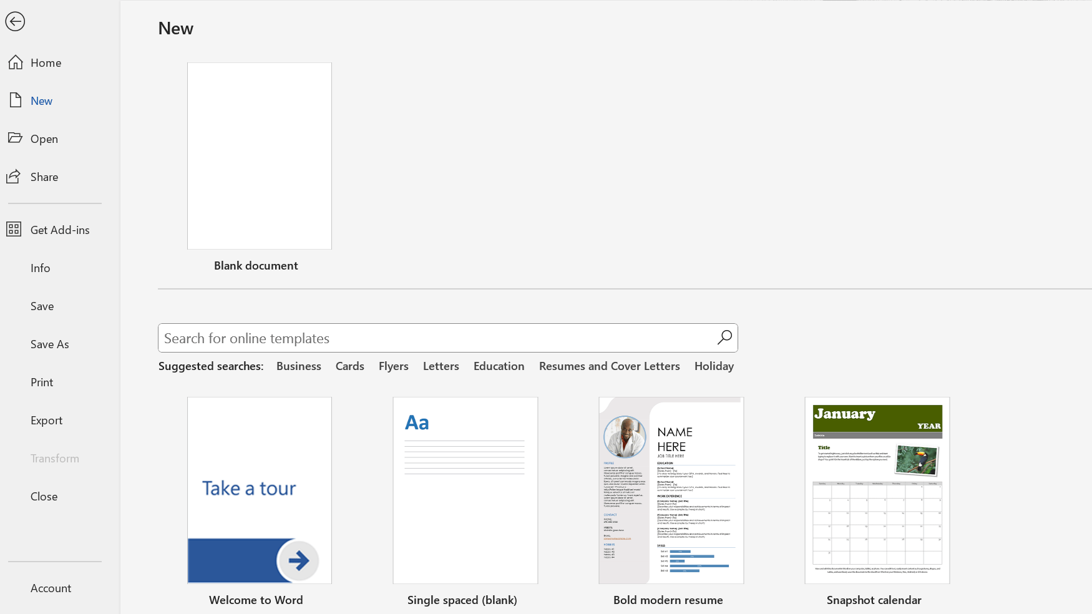Choose the Bold modern resume template
The image size is (1092, 614).
pos(671,490)
